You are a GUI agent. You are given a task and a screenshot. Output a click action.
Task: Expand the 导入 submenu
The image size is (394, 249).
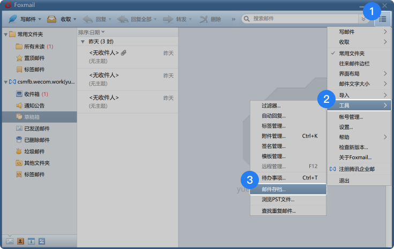[x=359, y=95]
